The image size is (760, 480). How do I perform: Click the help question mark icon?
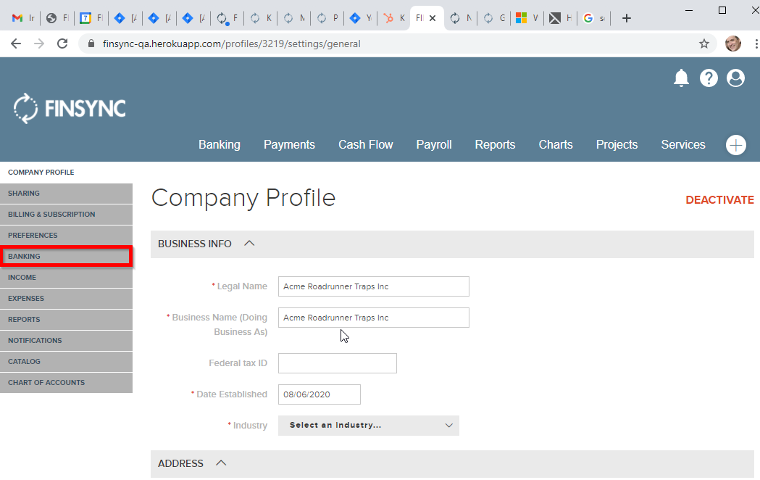(709, 78)
